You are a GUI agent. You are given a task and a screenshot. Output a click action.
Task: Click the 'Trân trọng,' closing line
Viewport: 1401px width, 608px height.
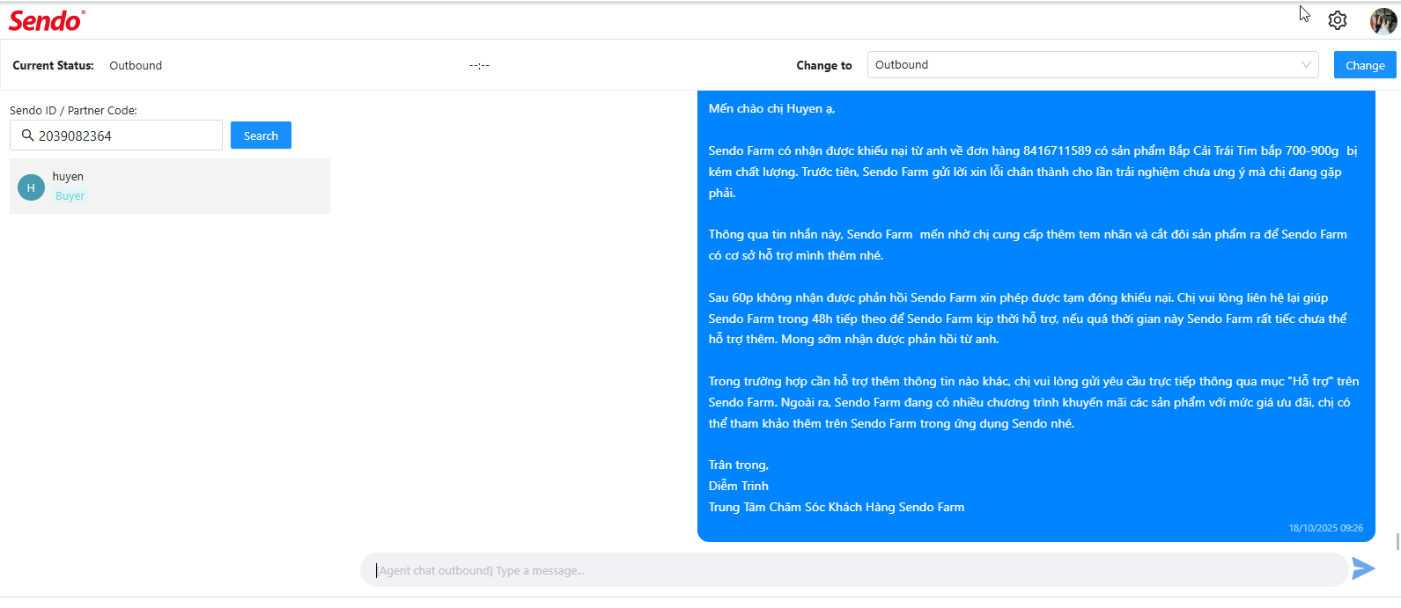[x=739, y=465]
